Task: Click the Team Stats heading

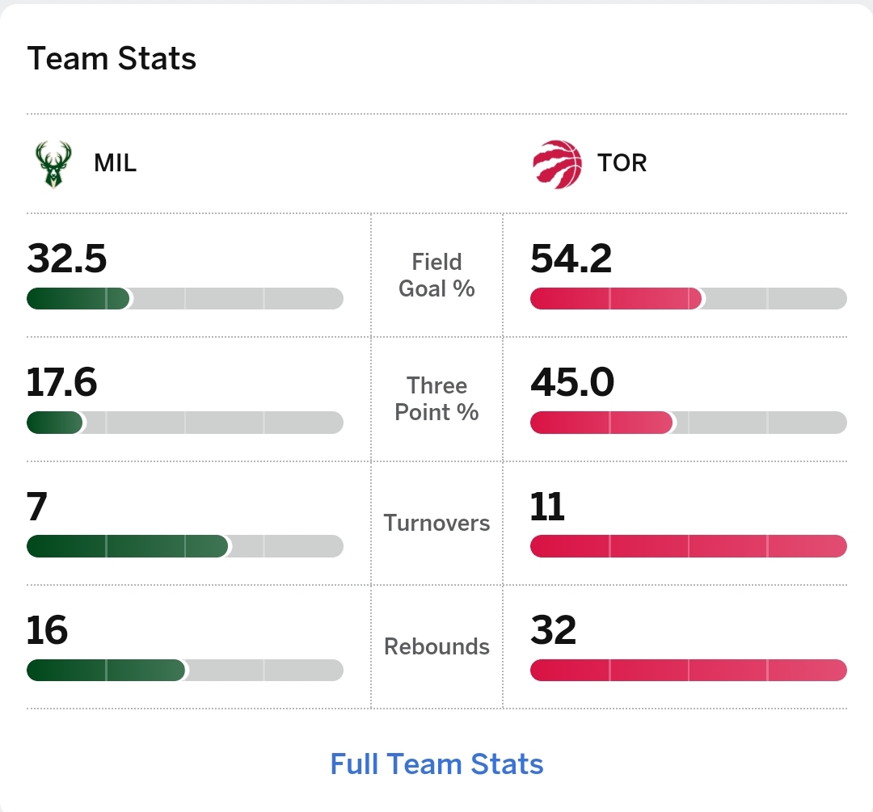Action: point(112,59)
